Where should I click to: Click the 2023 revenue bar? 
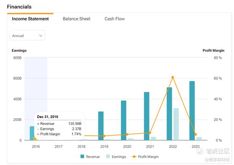click(192, 111)
